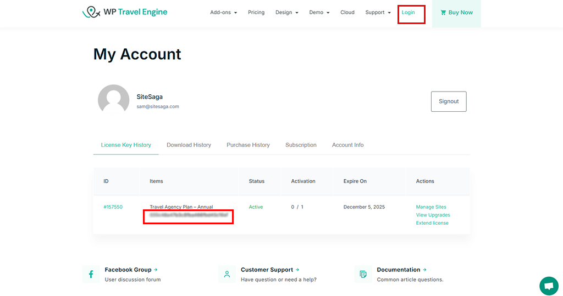This screenshot has width=563, height=296.
Task: Click the Customer Support person icon
Action: point(227,274)
